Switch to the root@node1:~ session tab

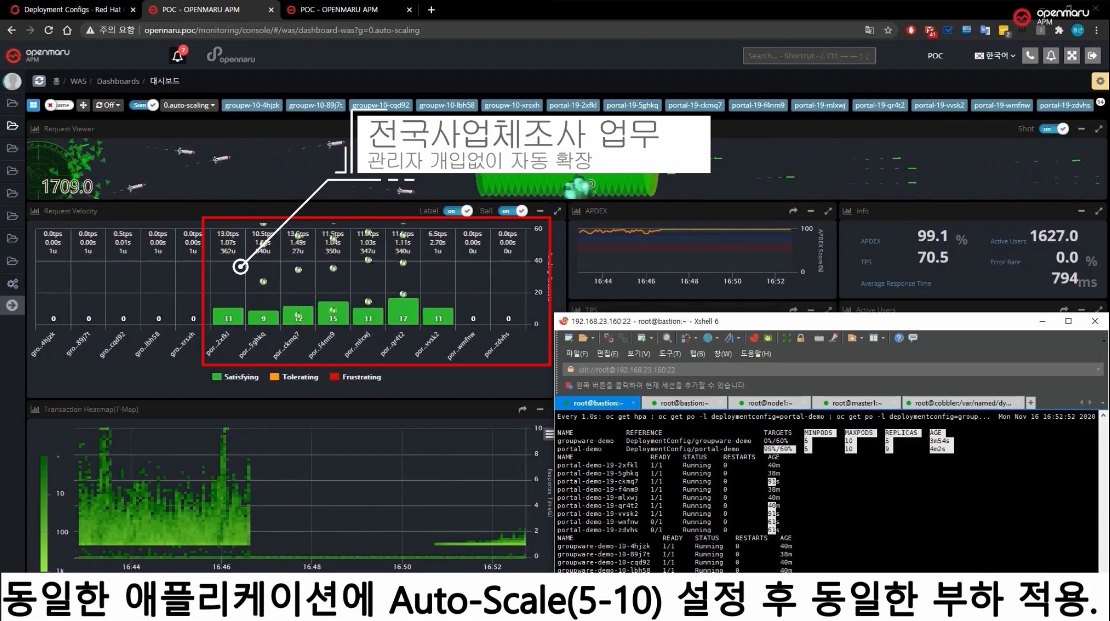pos(770,403)
